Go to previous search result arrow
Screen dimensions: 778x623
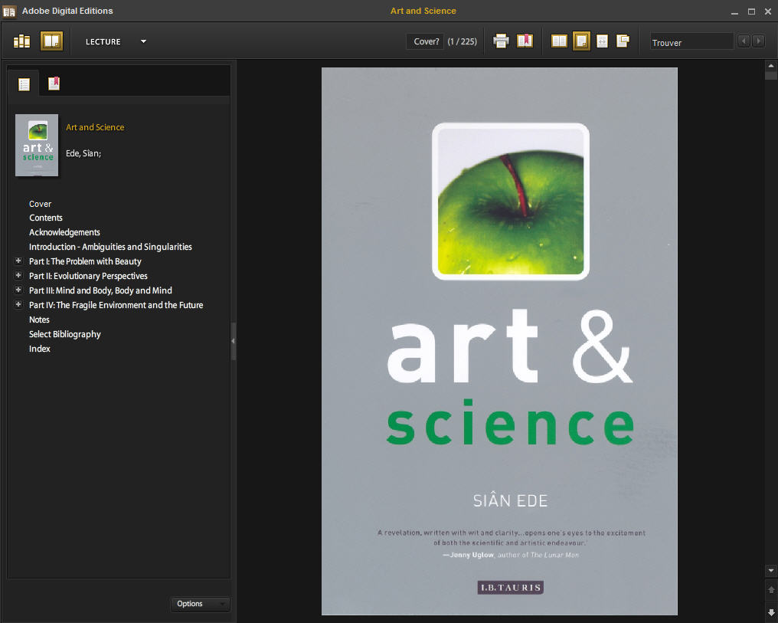(744, 41)
